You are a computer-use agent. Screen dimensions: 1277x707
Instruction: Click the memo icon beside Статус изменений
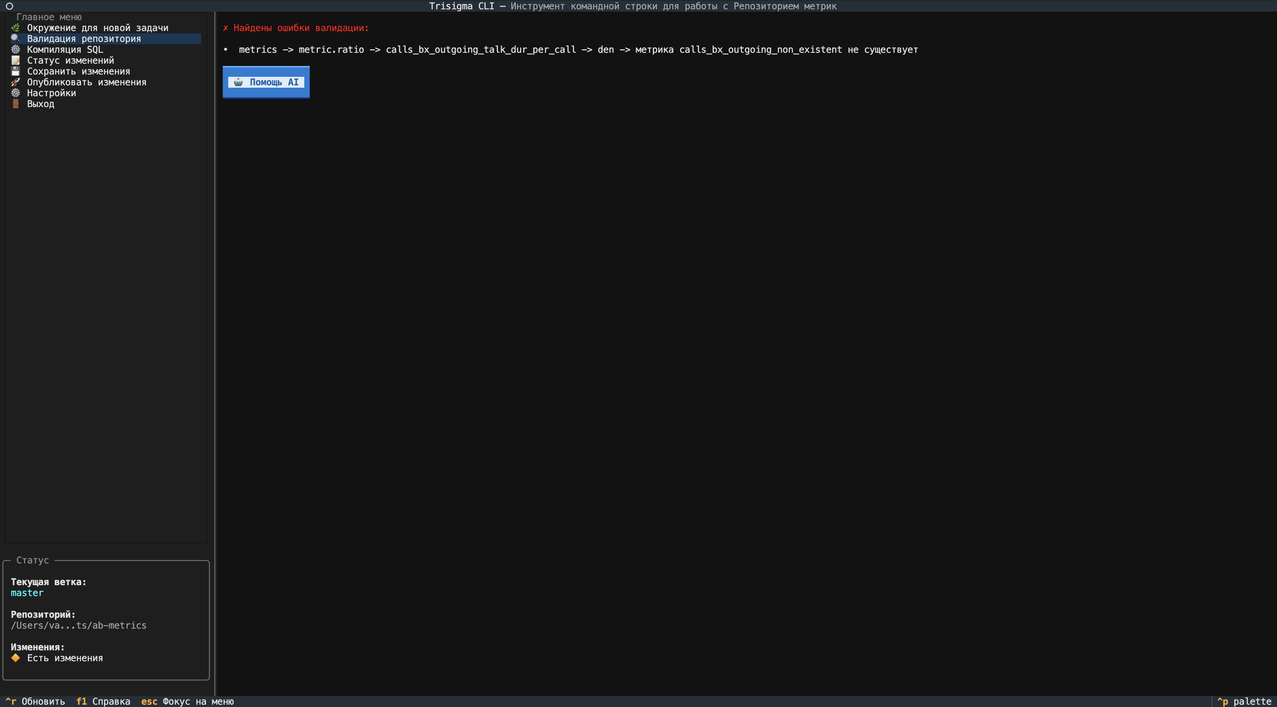pyautogui.click(x=16, y=61)
